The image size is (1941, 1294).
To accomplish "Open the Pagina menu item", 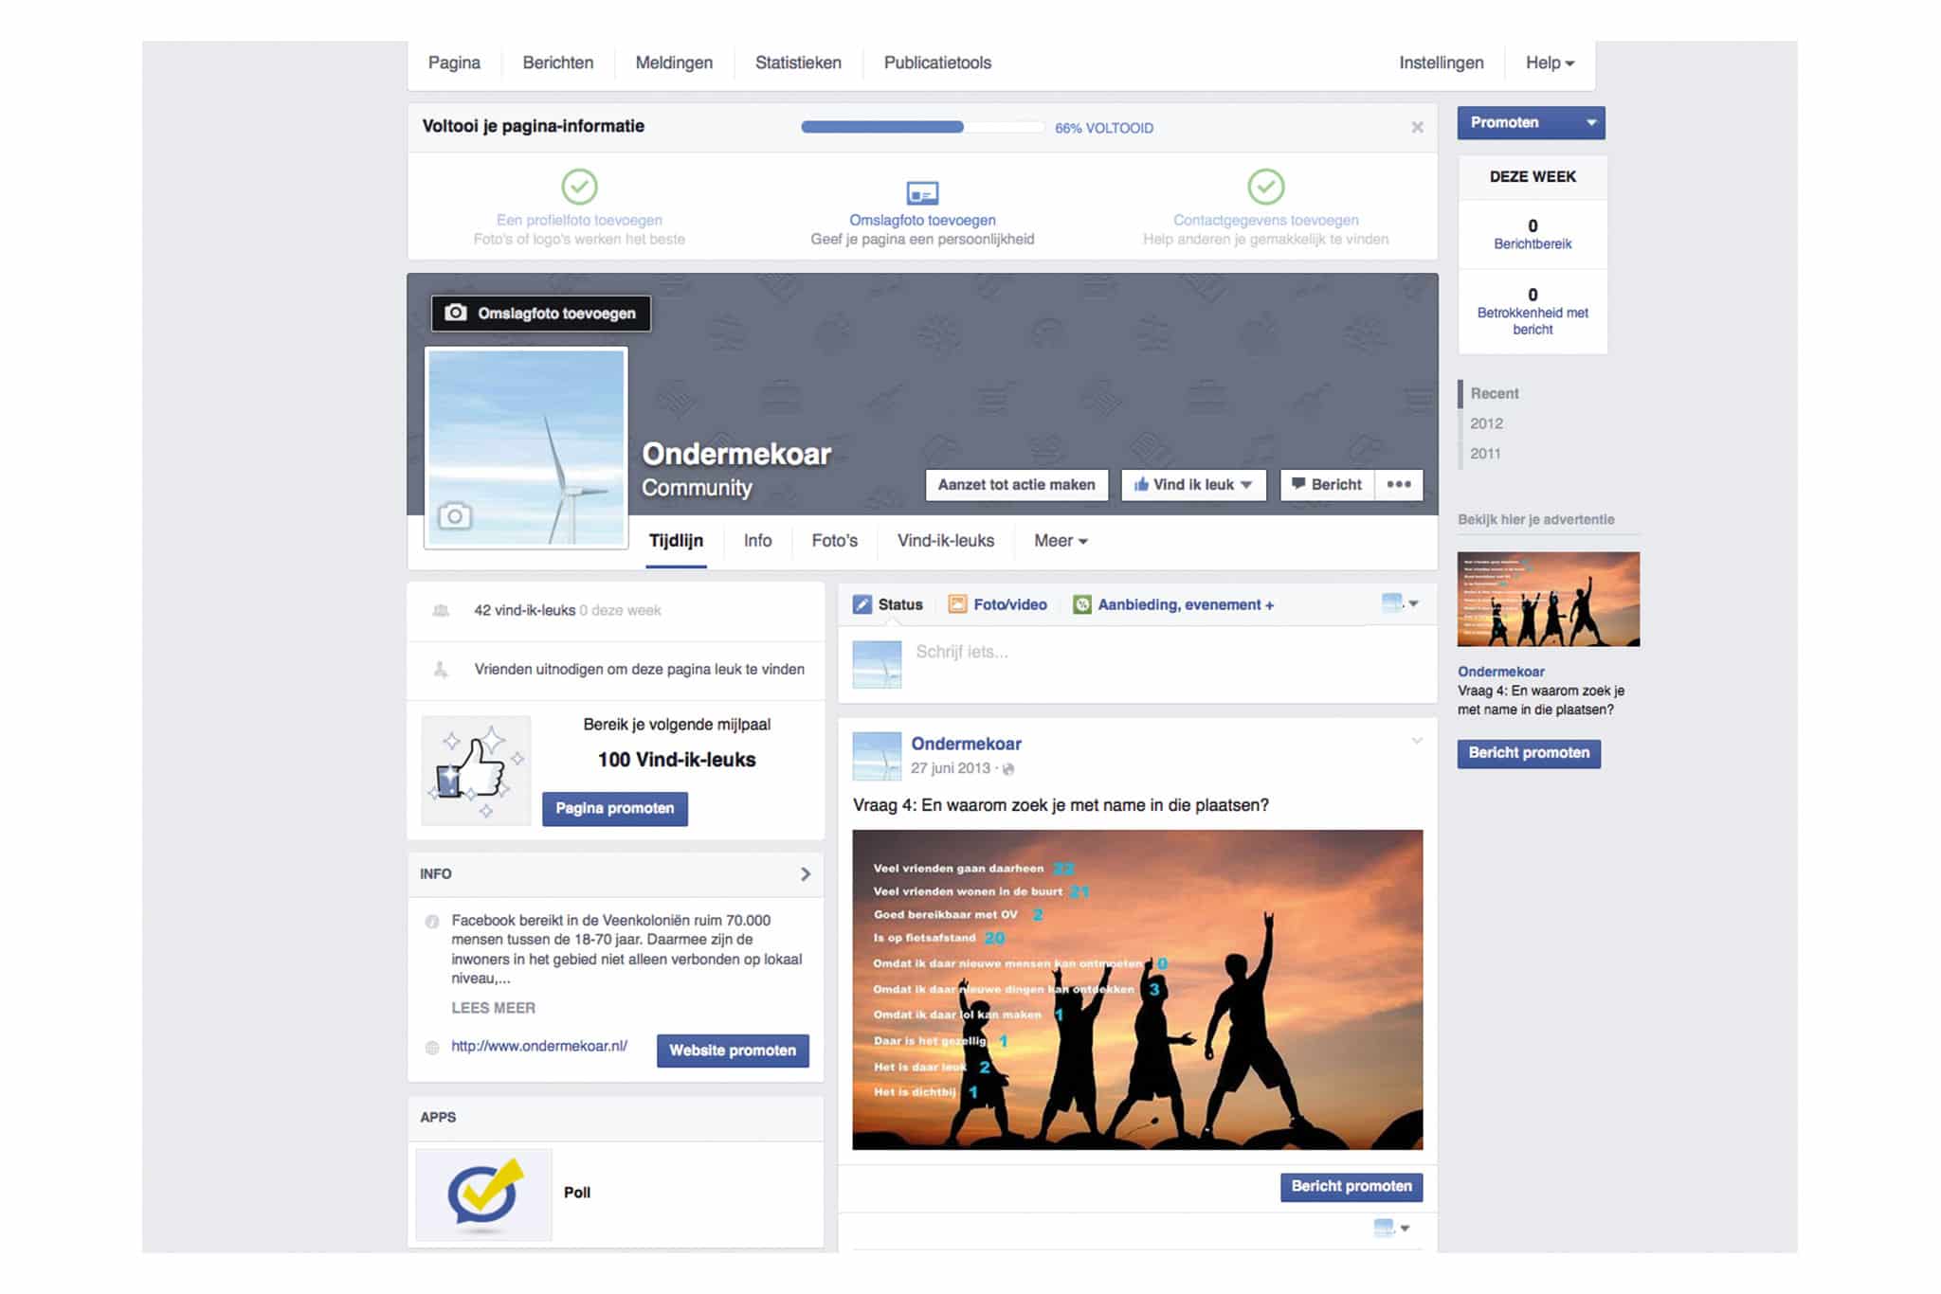I will point(454,63).
